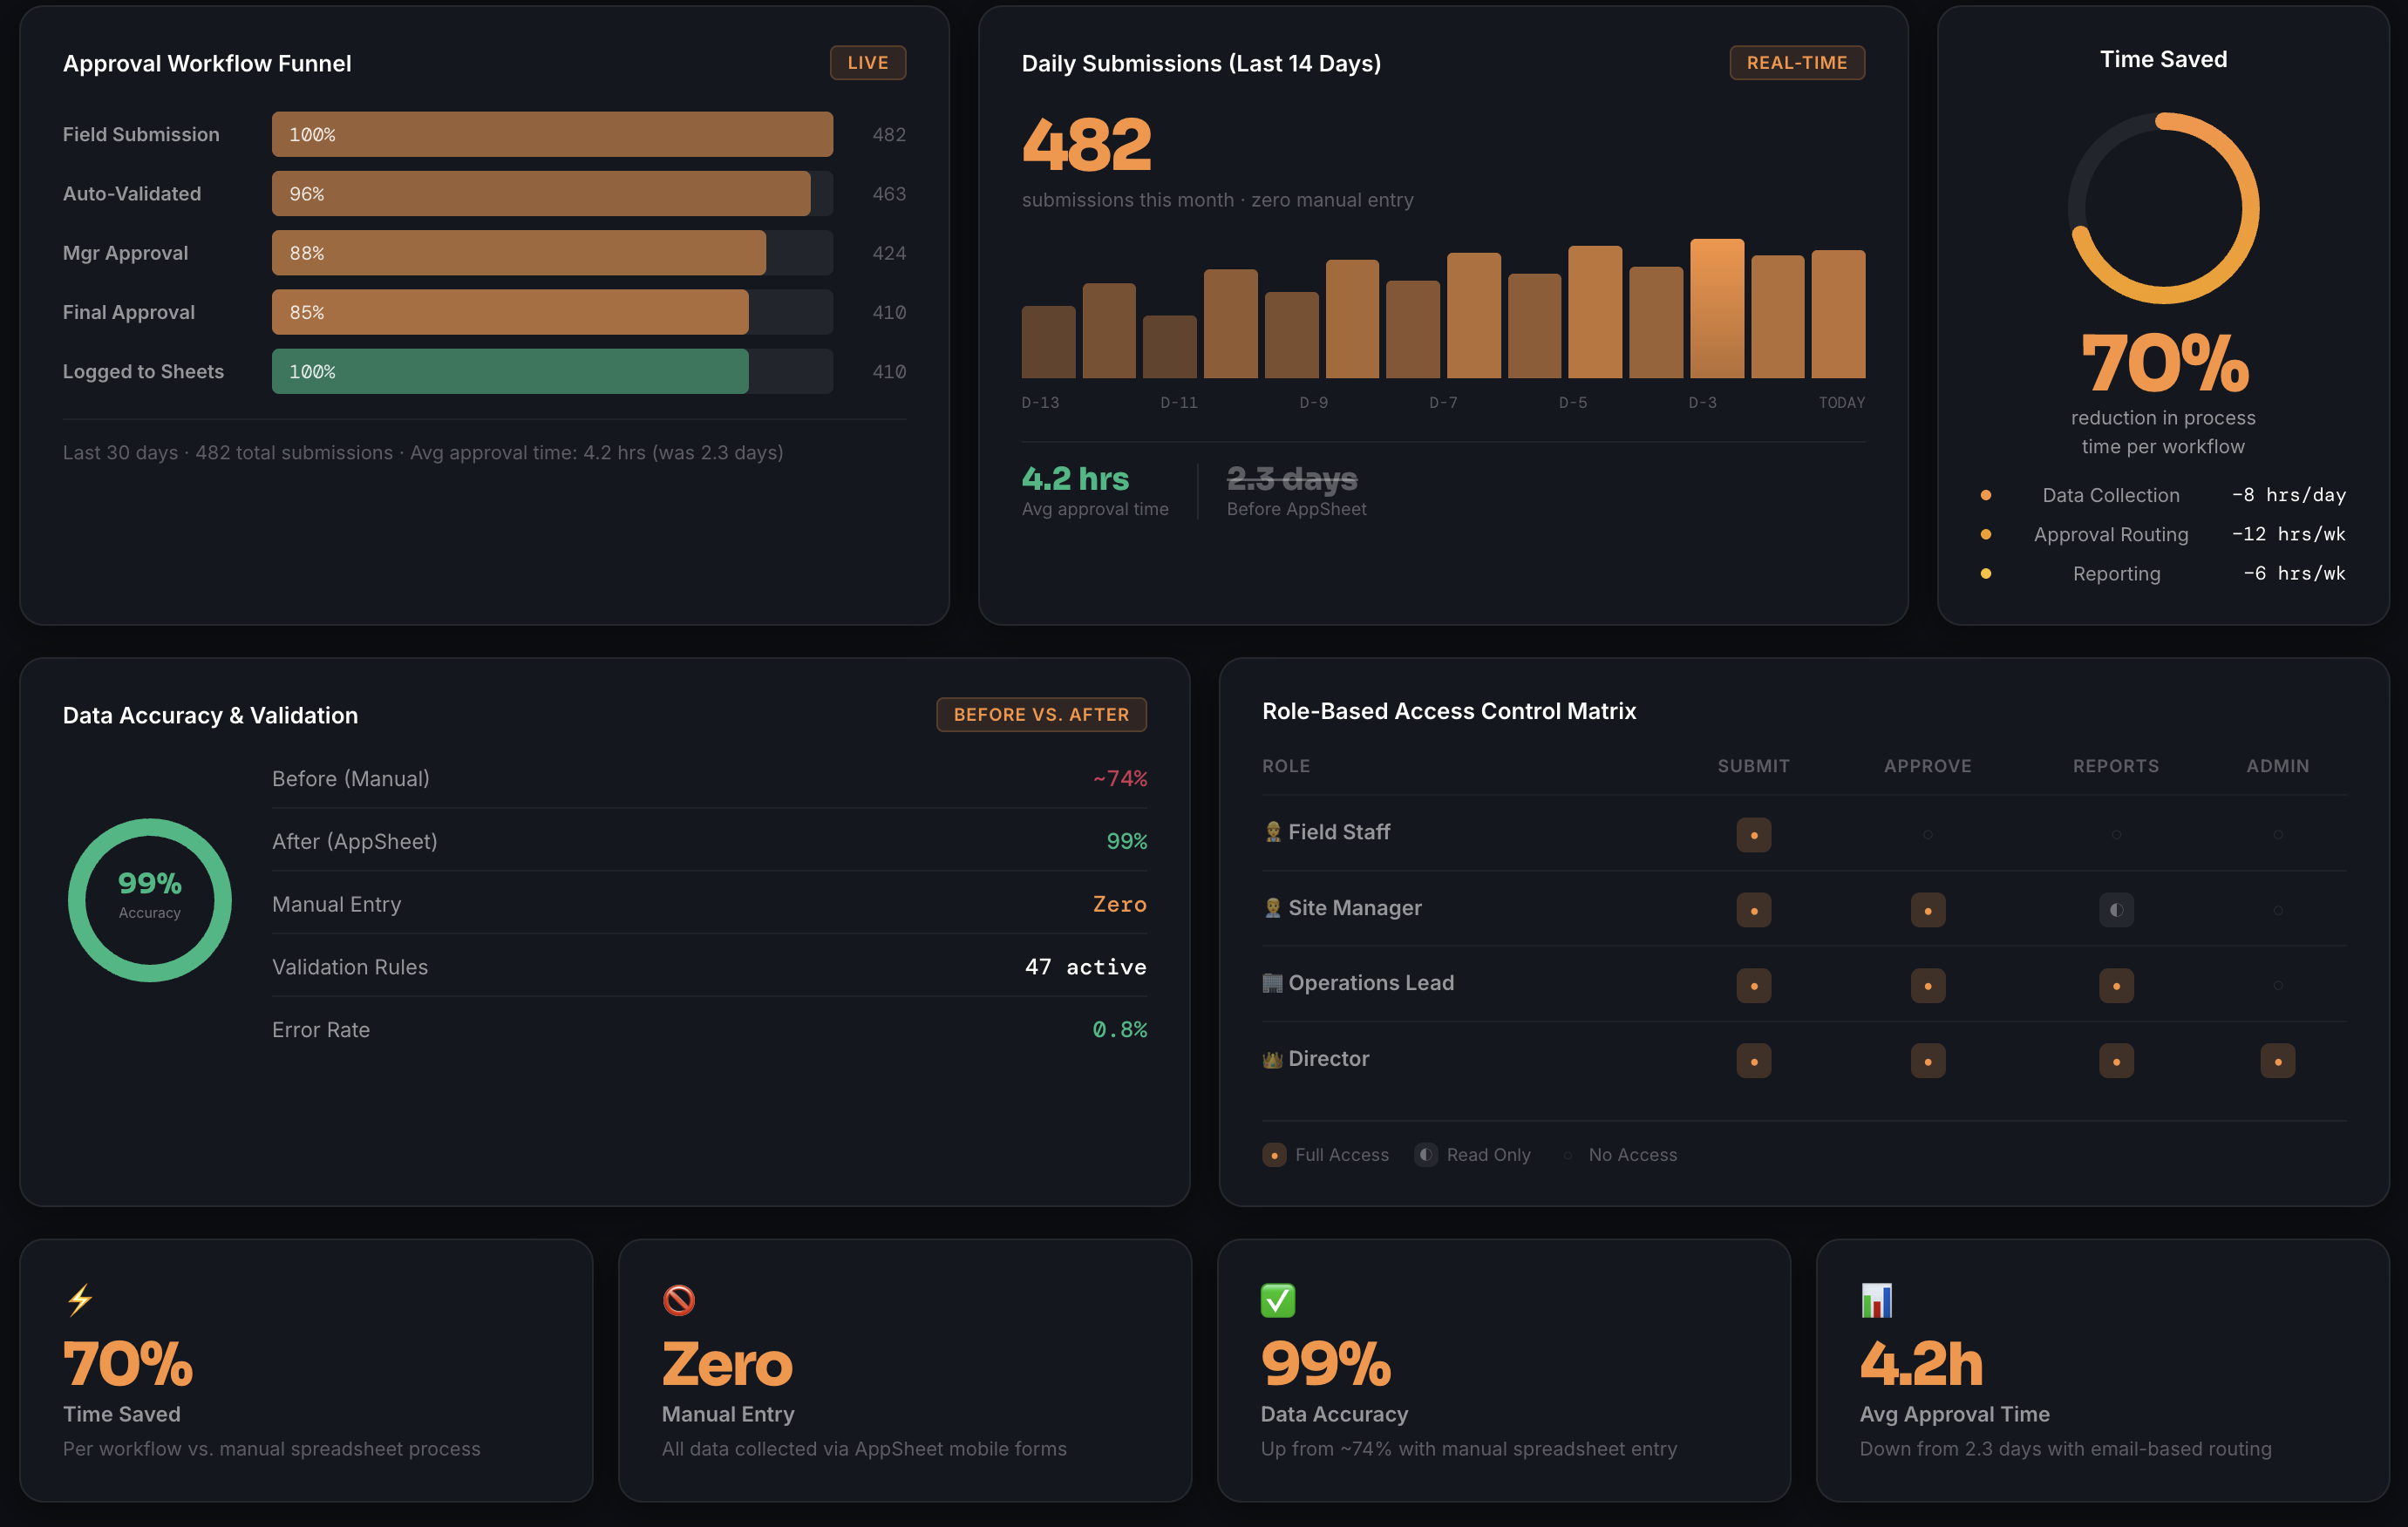
Task: Click the prohibited sign Manual Entry icon
Action: (679, 1300)
